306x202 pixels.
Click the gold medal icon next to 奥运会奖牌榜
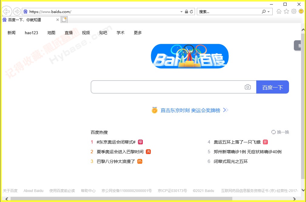[x=154, y=110]
